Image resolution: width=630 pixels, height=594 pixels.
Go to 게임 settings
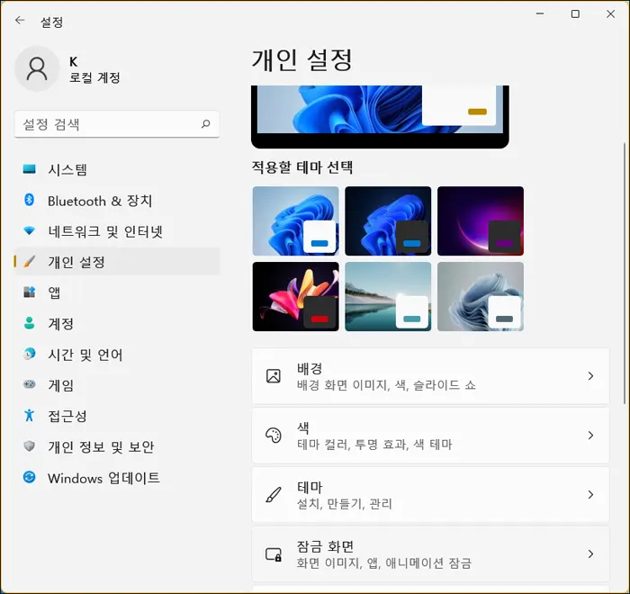coord(117,385)
